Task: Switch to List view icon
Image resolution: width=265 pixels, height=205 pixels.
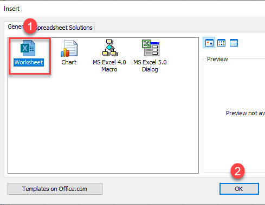Action: [x=221, y=43]
